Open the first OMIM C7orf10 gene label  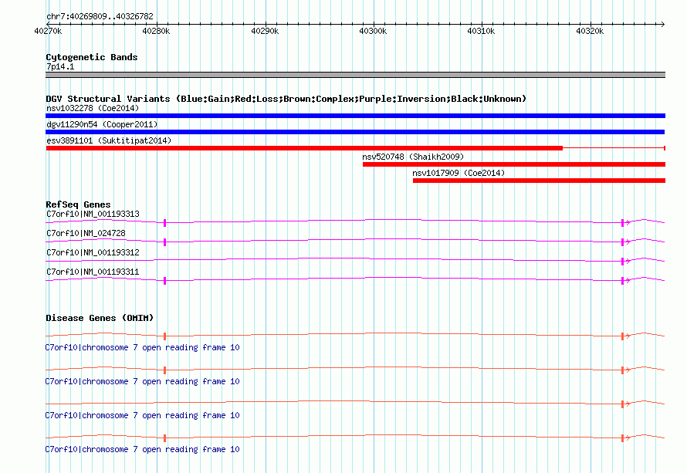(x=142, y=348)
